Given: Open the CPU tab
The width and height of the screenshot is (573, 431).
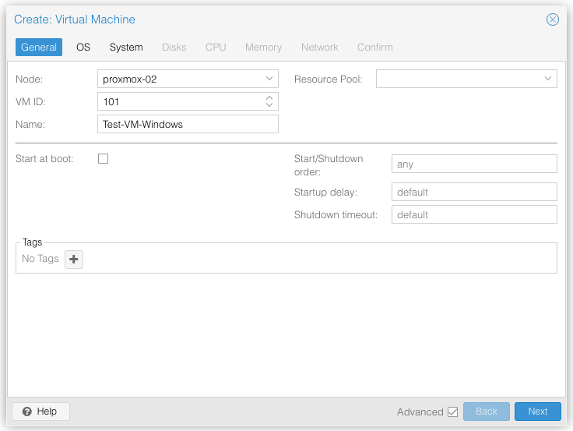Looking at the screenshot, I should [x=216, y=47].
